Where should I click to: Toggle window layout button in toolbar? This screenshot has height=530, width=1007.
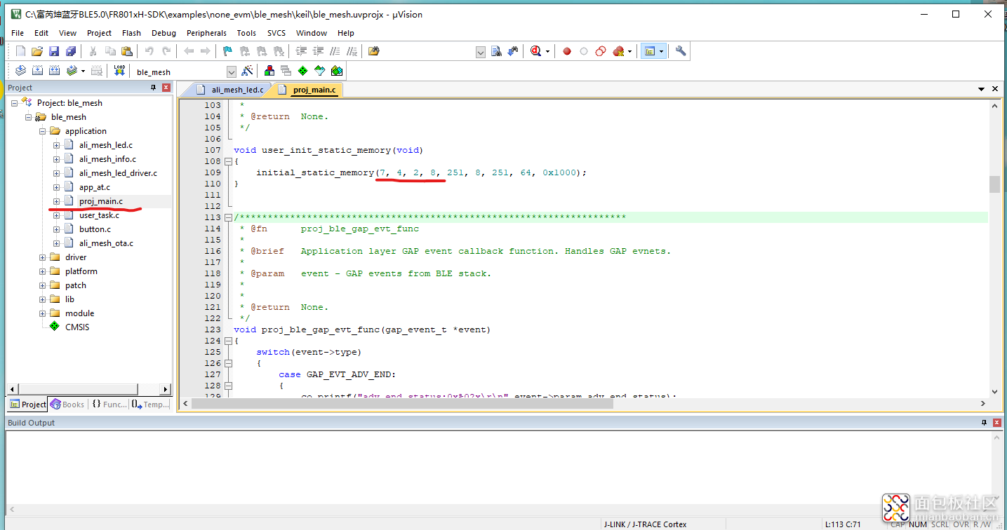click(x=650, y=51)
